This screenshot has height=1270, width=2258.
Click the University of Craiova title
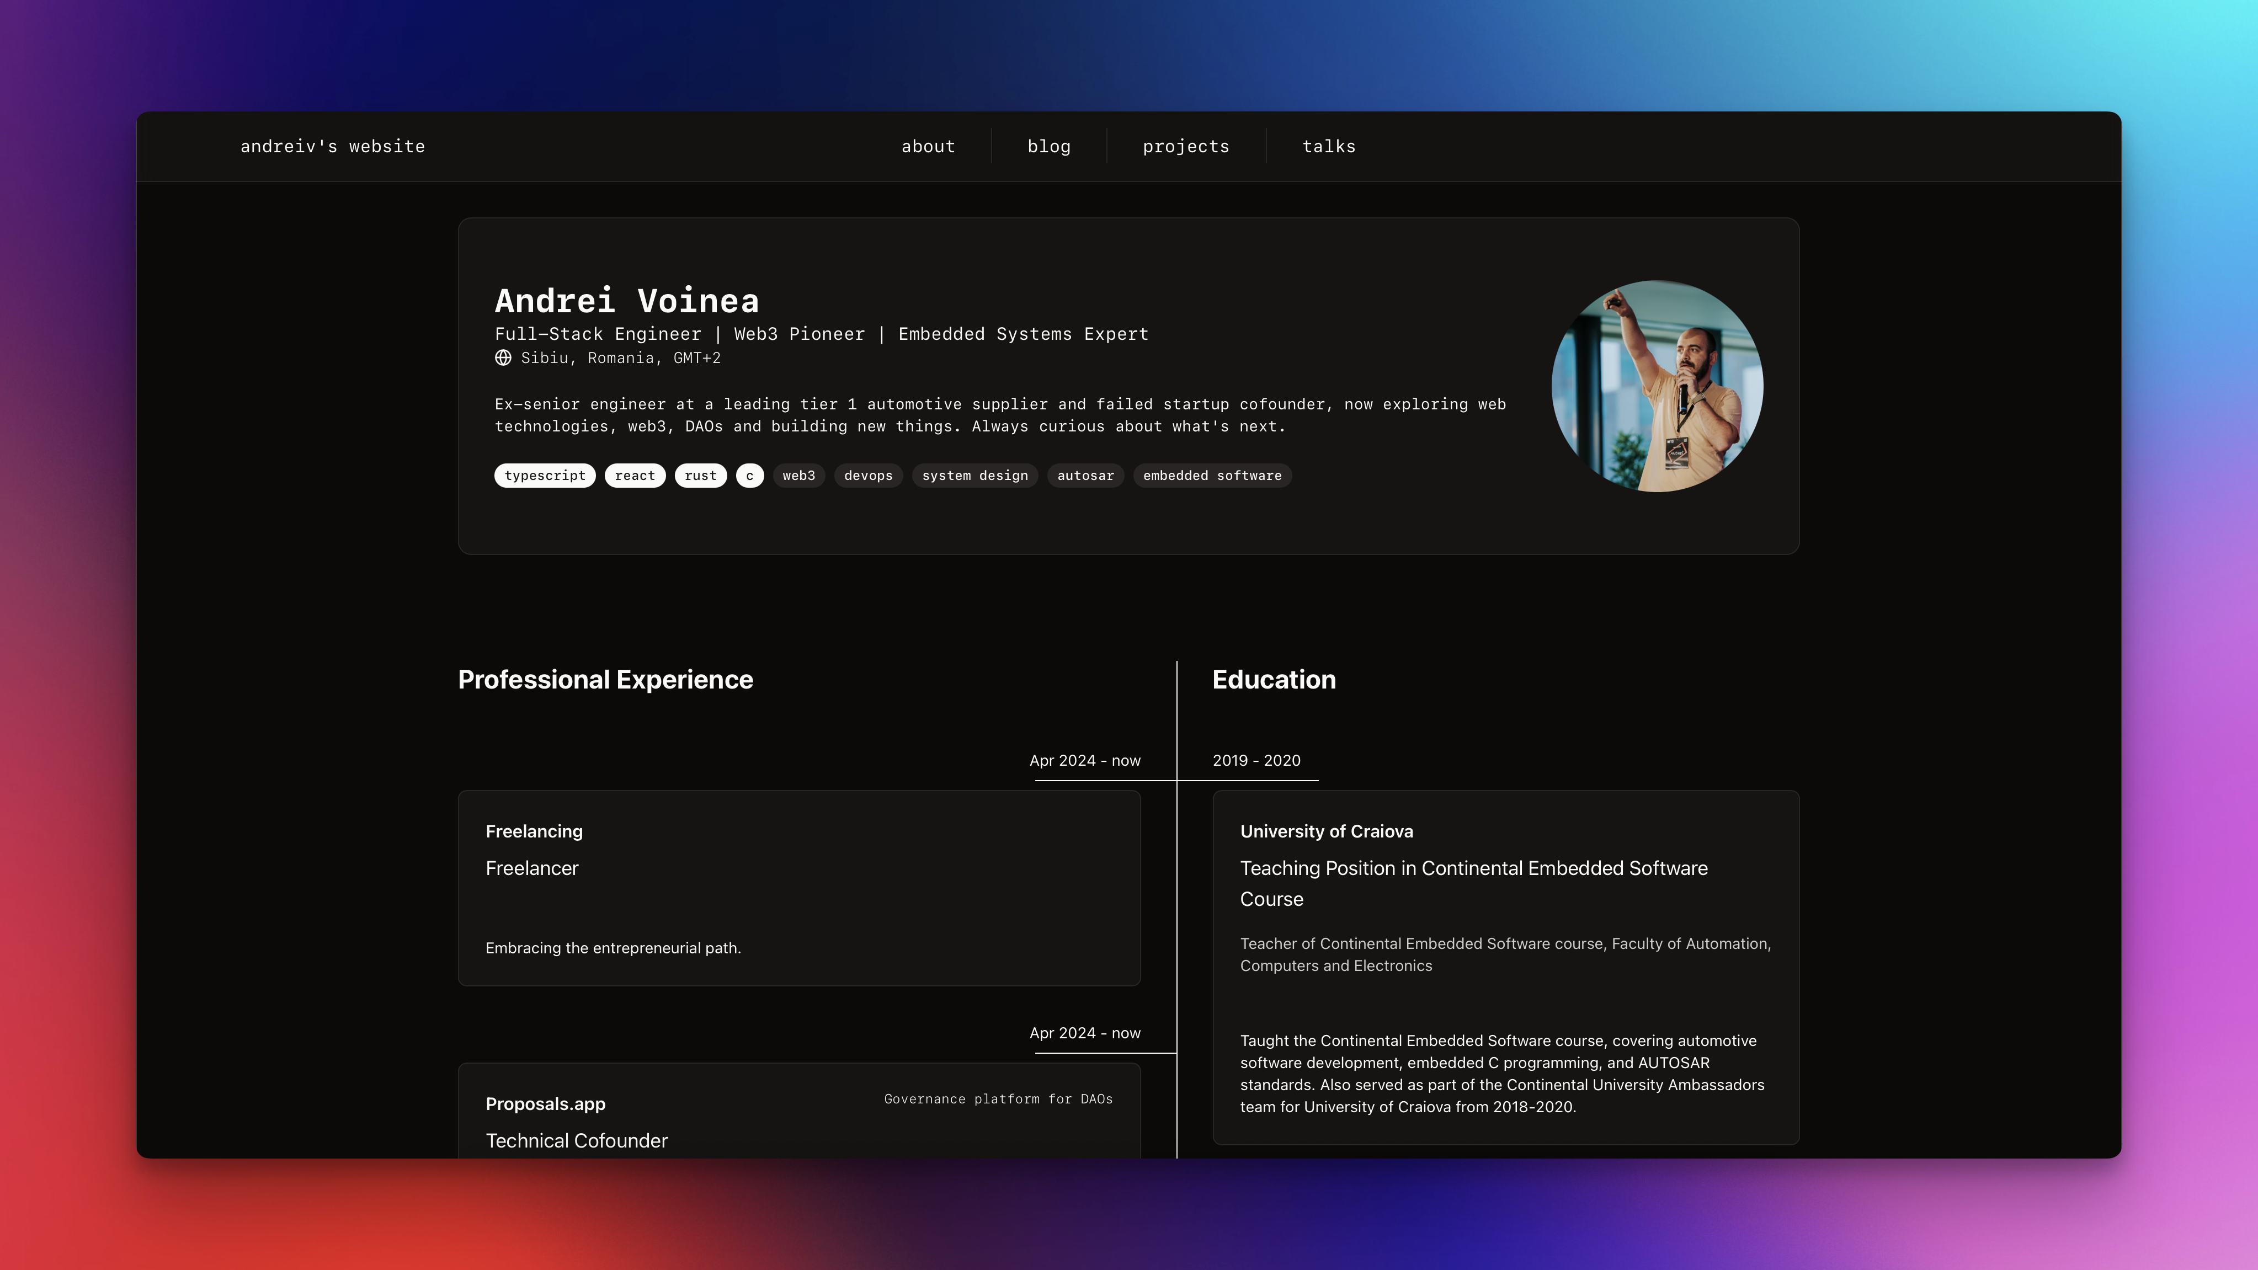[1326, 831]
